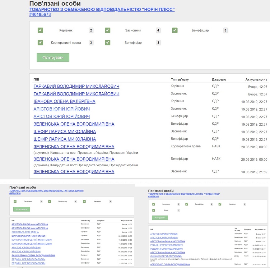The height and width of the screenshot is (268, 270).
Task: Toggle the Засновник checkbox in Норін Плюс filters
Action: click(107, 30)
